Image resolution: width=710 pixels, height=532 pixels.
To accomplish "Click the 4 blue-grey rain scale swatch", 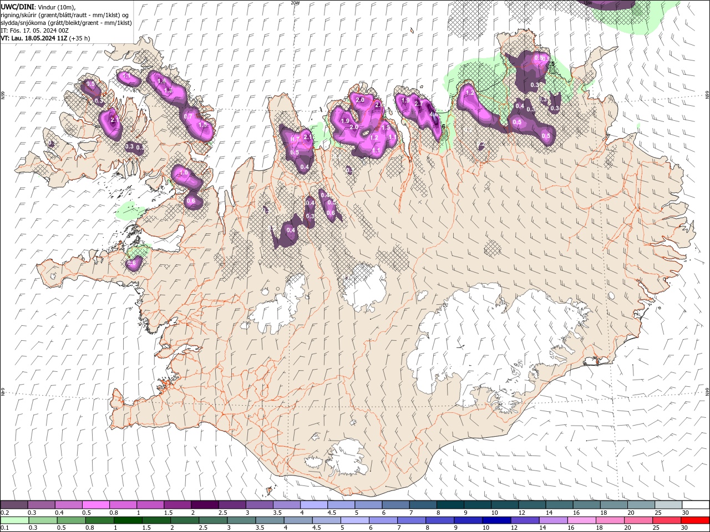I will [298, 520].
